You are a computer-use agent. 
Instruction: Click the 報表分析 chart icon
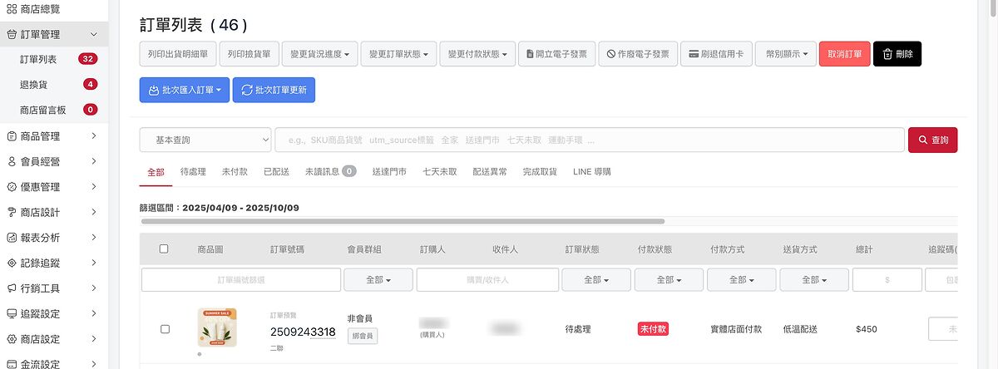pos(12,238)
